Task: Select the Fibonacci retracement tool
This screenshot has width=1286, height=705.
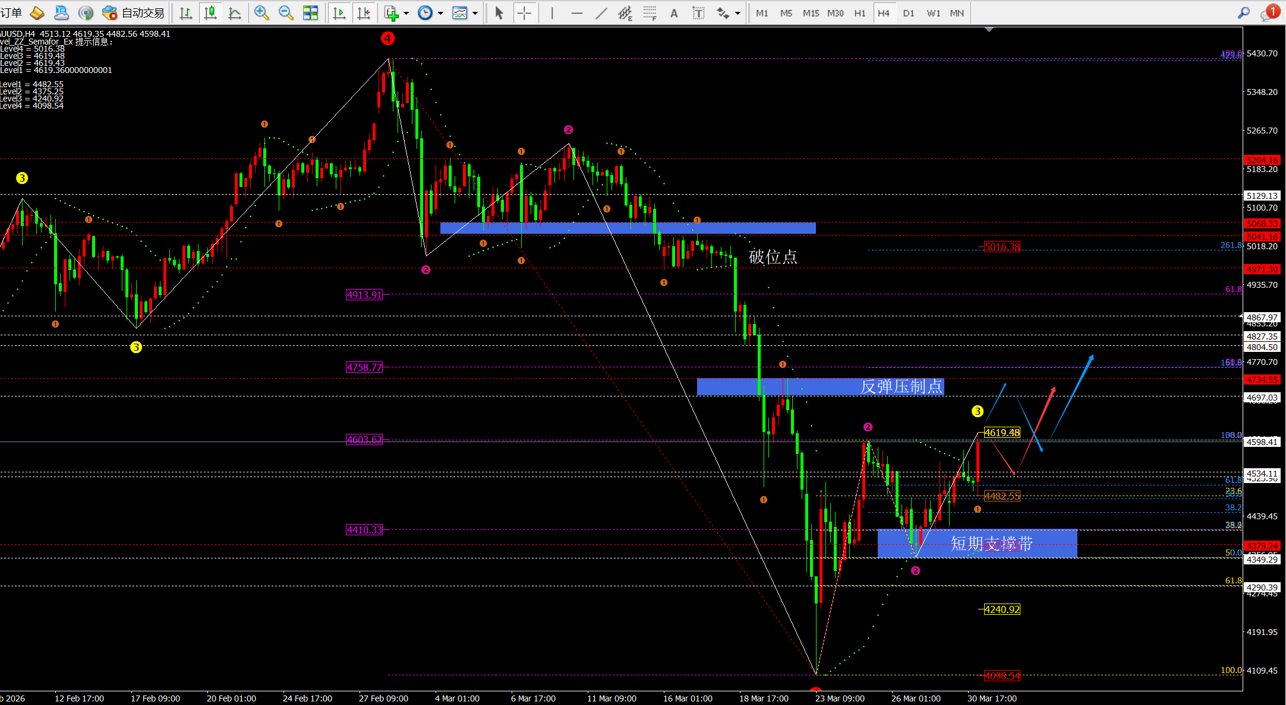Action: pos(650,12)
